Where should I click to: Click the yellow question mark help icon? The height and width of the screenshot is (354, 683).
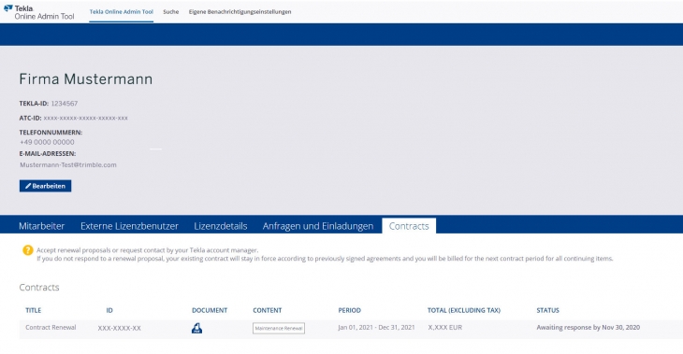[28, 250]
